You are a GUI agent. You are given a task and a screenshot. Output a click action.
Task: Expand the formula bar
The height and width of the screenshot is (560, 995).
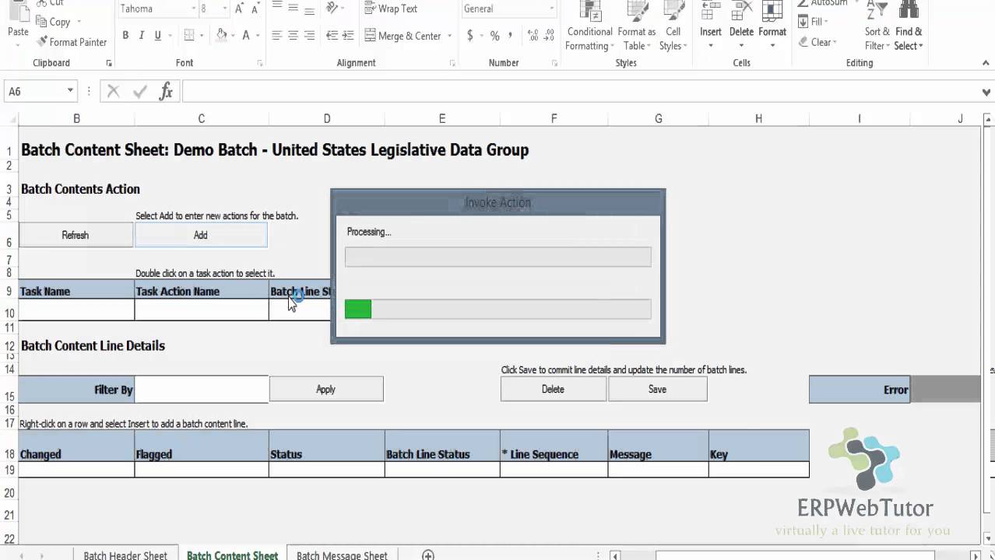(x=986, y=92)
